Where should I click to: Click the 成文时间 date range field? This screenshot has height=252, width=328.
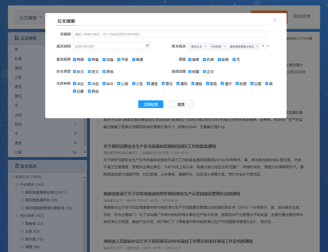tap(112, 46)
